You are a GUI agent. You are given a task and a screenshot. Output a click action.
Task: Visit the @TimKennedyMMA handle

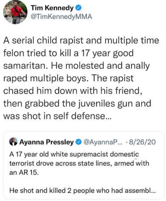pos(61,17)
